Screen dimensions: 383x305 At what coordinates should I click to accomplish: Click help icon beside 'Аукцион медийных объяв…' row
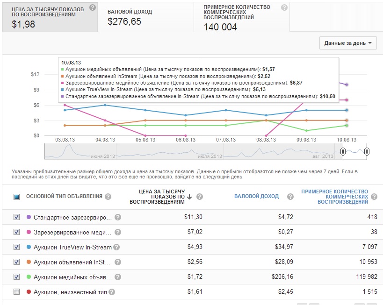[x=118, y=277]
